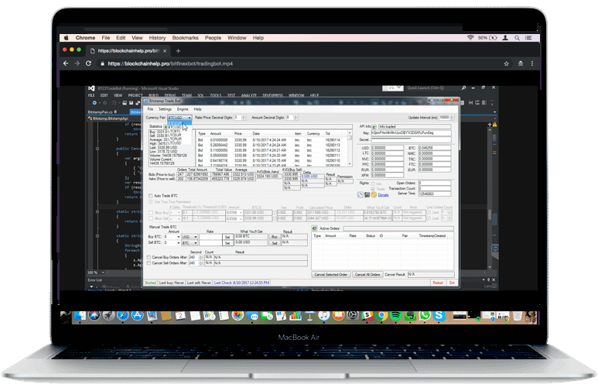The width and height of the screenshot is (598, 391).
Task: Click the red Restart button
Action: [x=437, y=283]
